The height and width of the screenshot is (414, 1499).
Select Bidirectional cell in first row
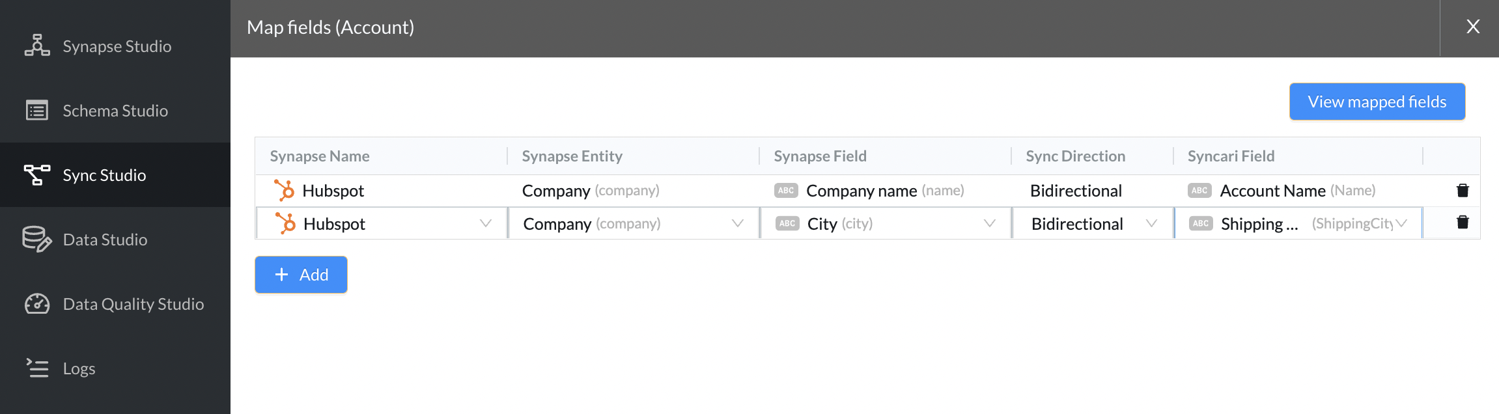1092,190
